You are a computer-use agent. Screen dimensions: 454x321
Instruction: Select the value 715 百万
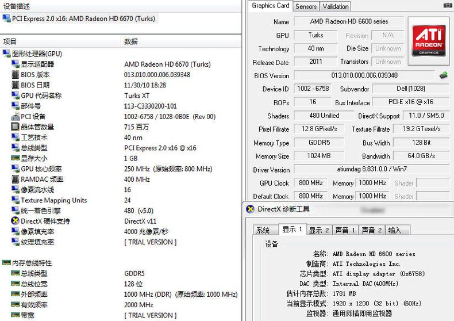point(136,127)
